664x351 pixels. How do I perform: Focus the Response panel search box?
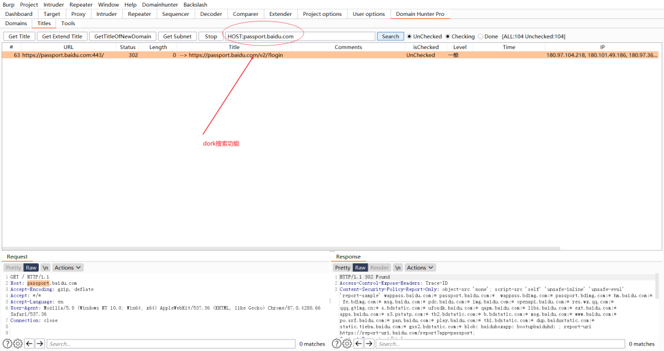click(x=500, y=344)
